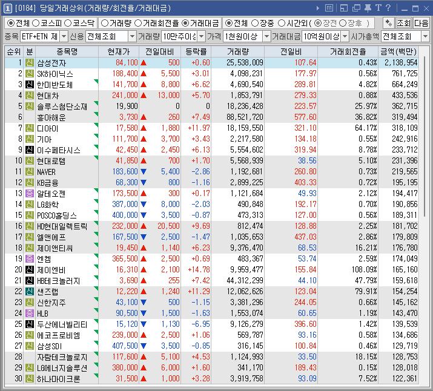Image resolution: width=433 pixels, height=391 pixels.
Task: Sort by the 거래회전율 column header
Action: pyautogui.click(x=348, y=51)
